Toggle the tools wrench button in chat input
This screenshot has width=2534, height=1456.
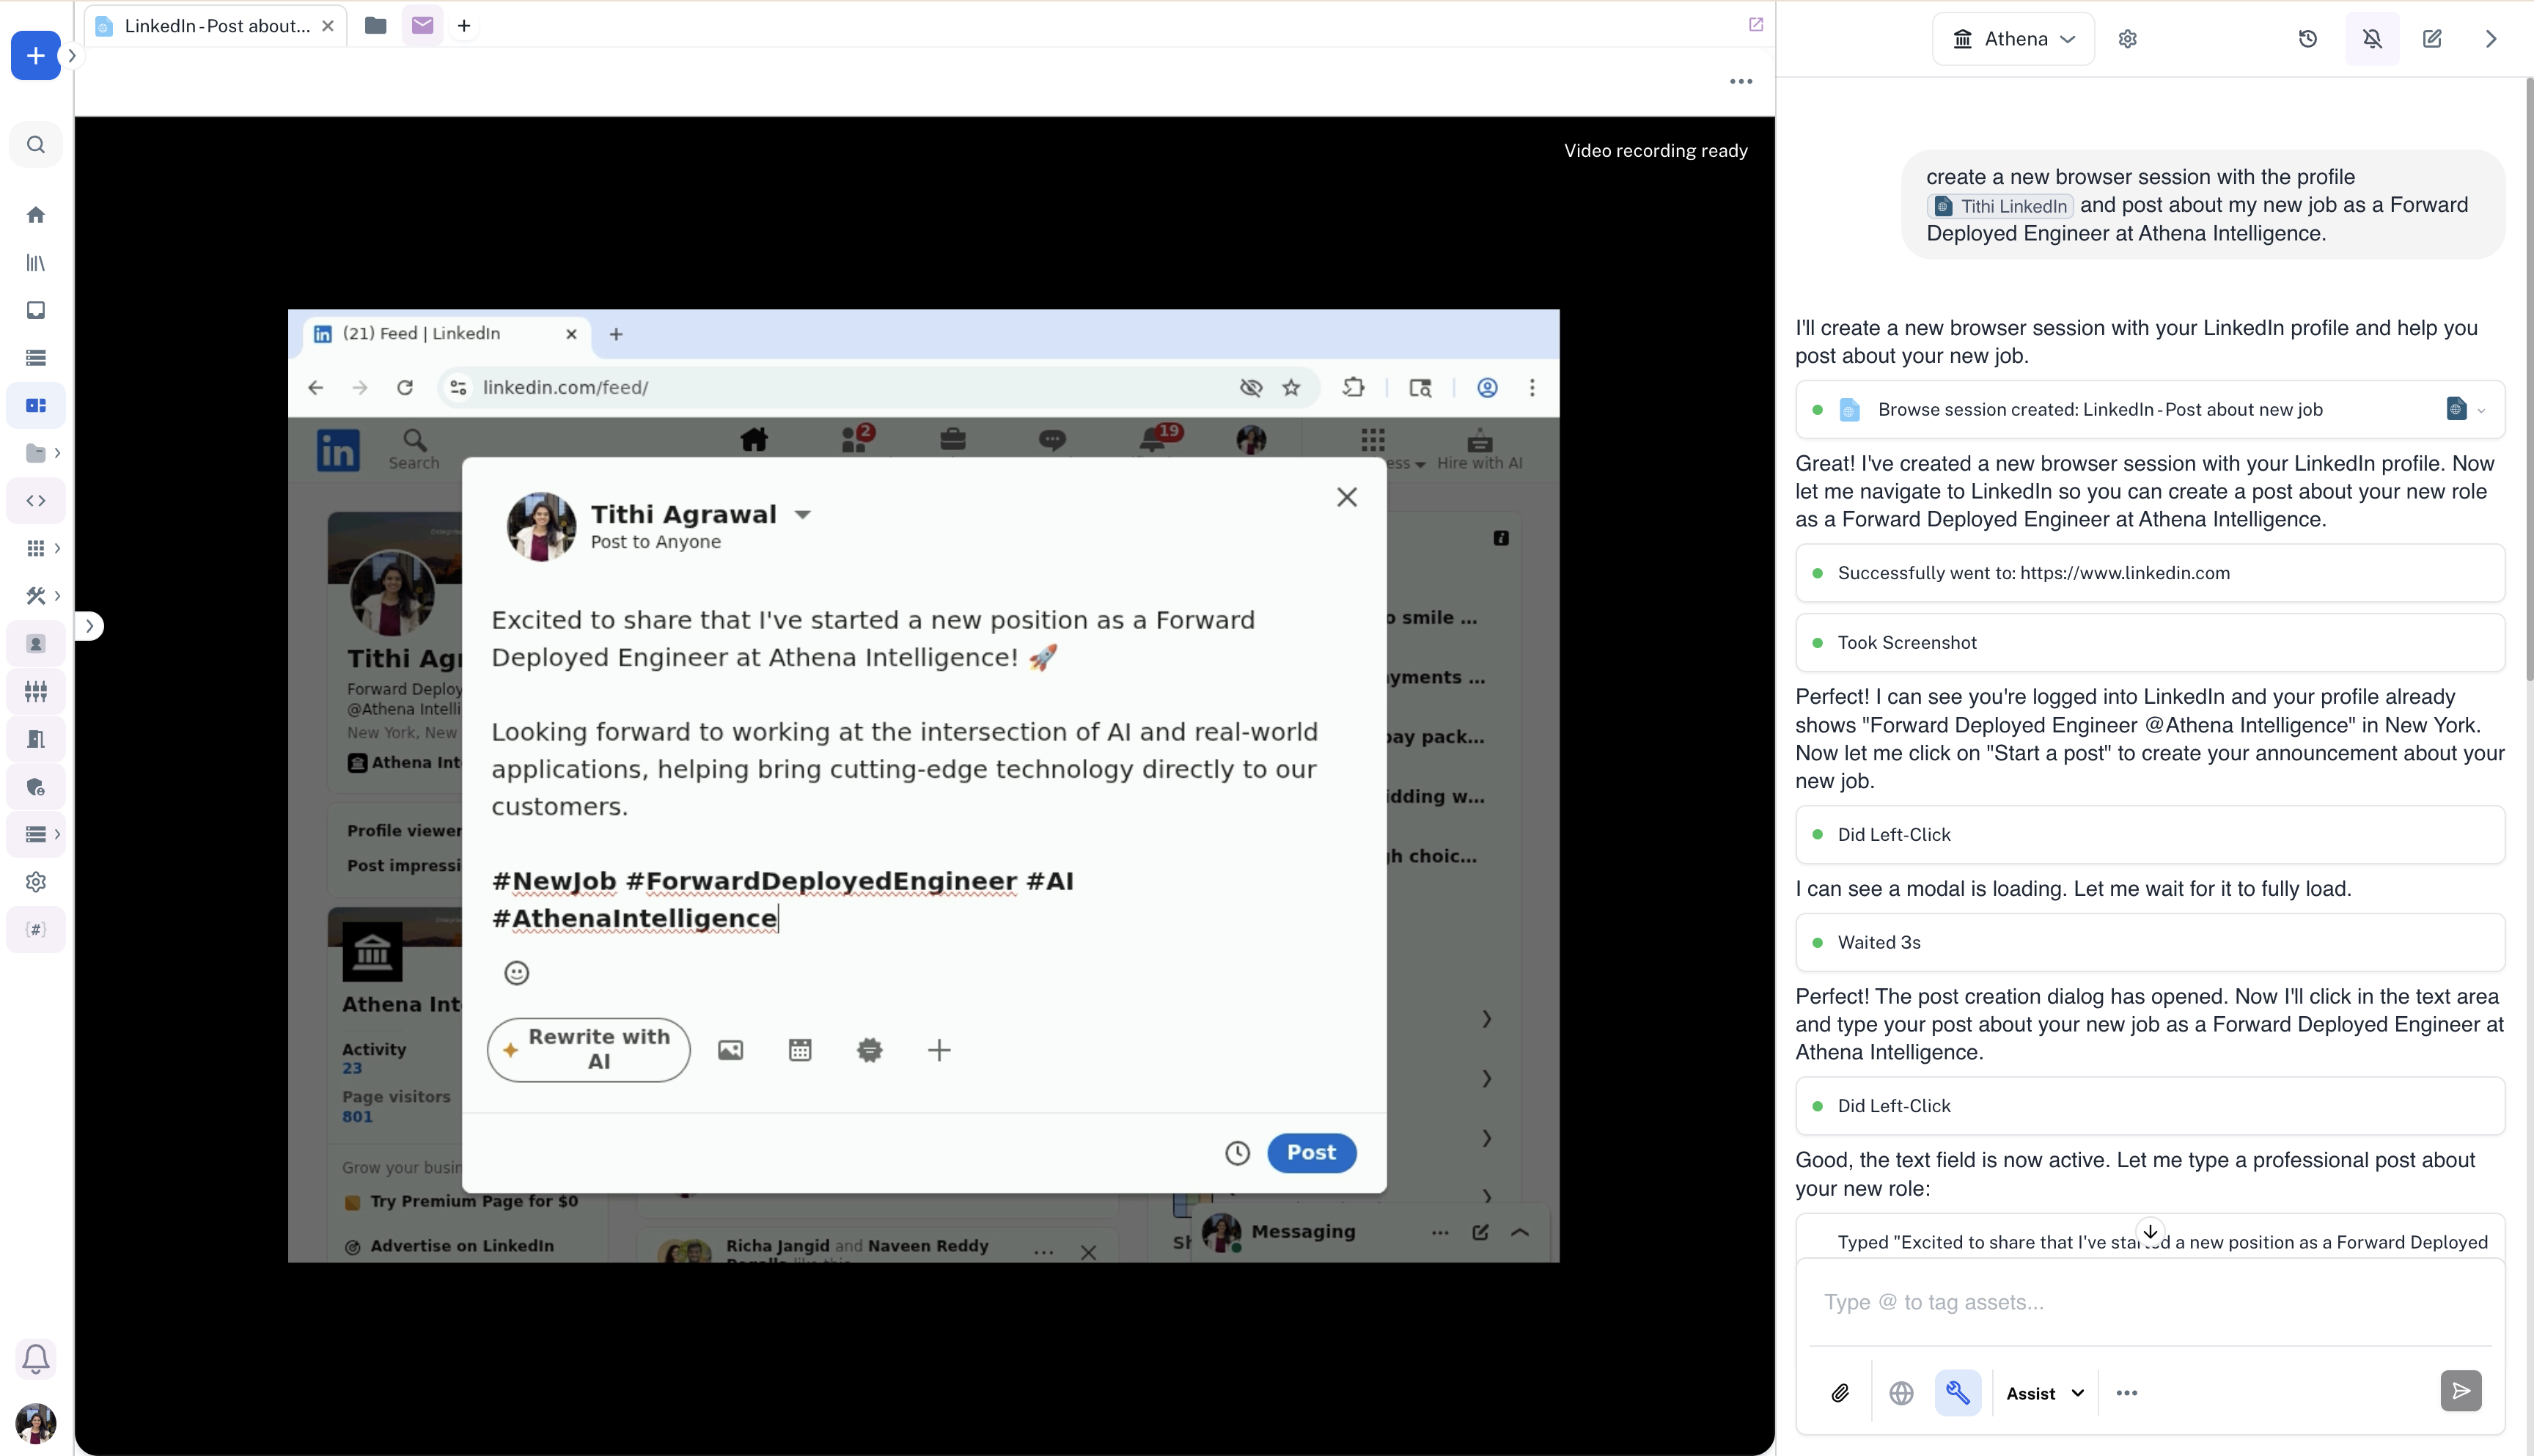click(1957, 1393)
